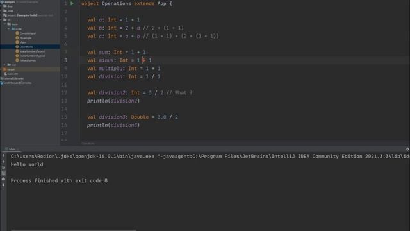Click the scala folder icon
The height and width of the screenshot is (231, 410).
tap(13, 28)
